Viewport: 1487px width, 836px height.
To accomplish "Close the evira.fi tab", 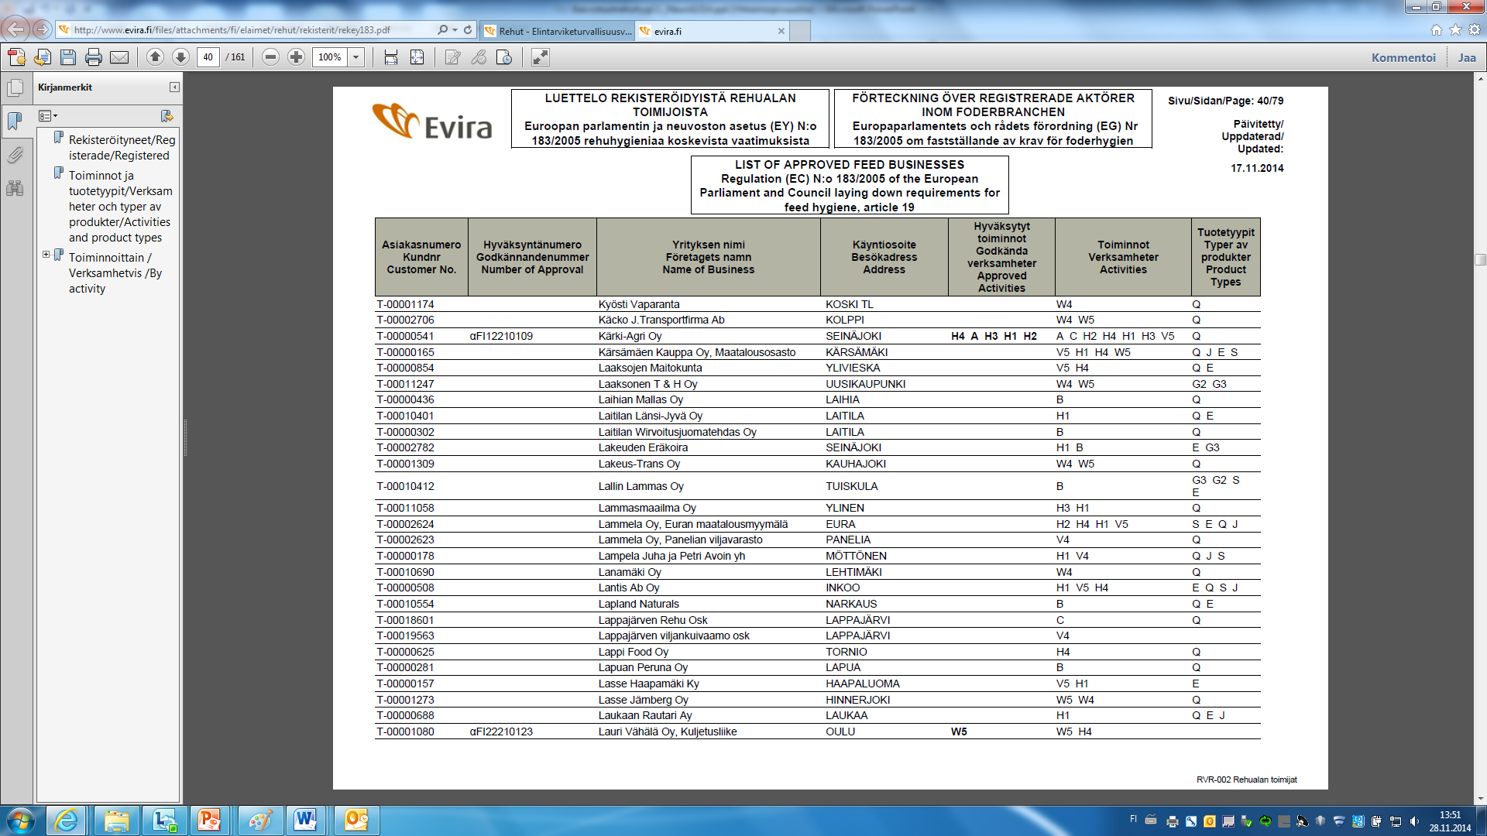I will (x=781, y=31).
